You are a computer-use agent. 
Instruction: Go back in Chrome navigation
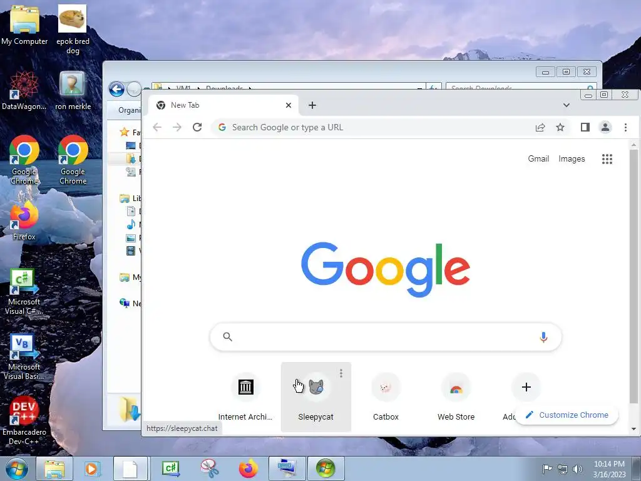(157, 127)
